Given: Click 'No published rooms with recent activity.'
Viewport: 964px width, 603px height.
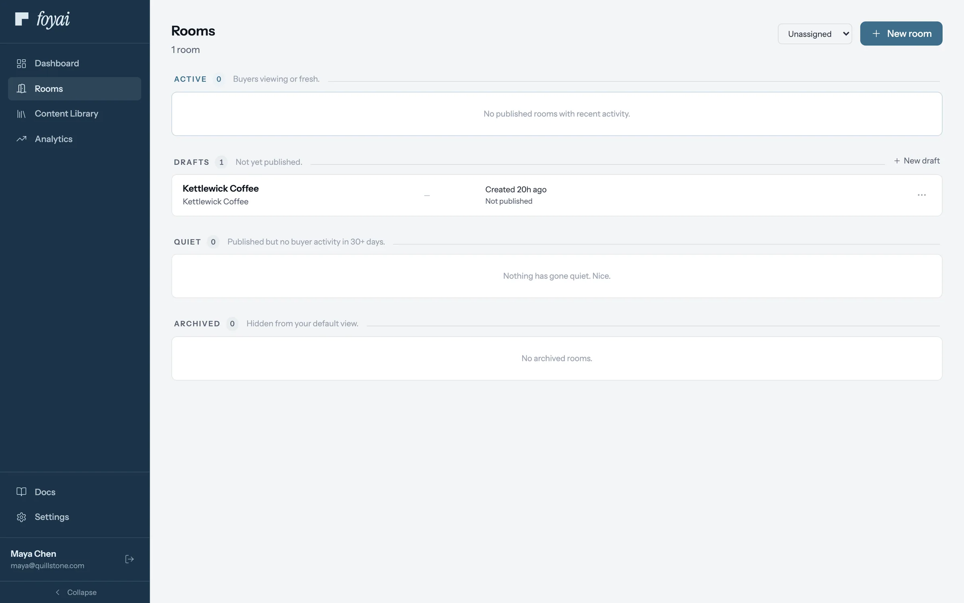Looking at the screenshot, I should tap(557, 114).
